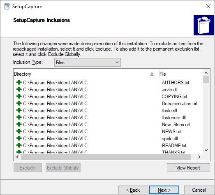Click the green plus icon beside AUTHORS.txt
This screenshot has width=215, height=195.
pyautogui.click(x=19, y=82)
